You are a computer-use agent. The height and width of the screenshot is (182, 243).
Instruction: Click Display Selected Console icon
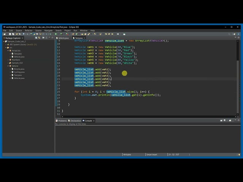pyautogui.click(x=224, y=120)
